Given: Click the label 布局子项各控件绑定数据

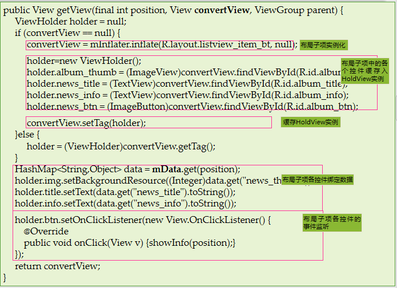Looking at the screenshot, I should (x=318, y=180).
